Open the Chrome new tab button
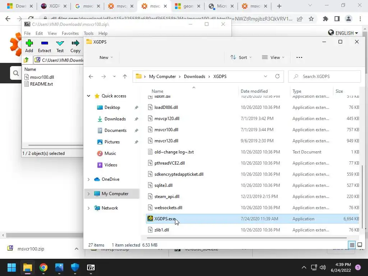The image size is (368, 276). click(279, 6)
